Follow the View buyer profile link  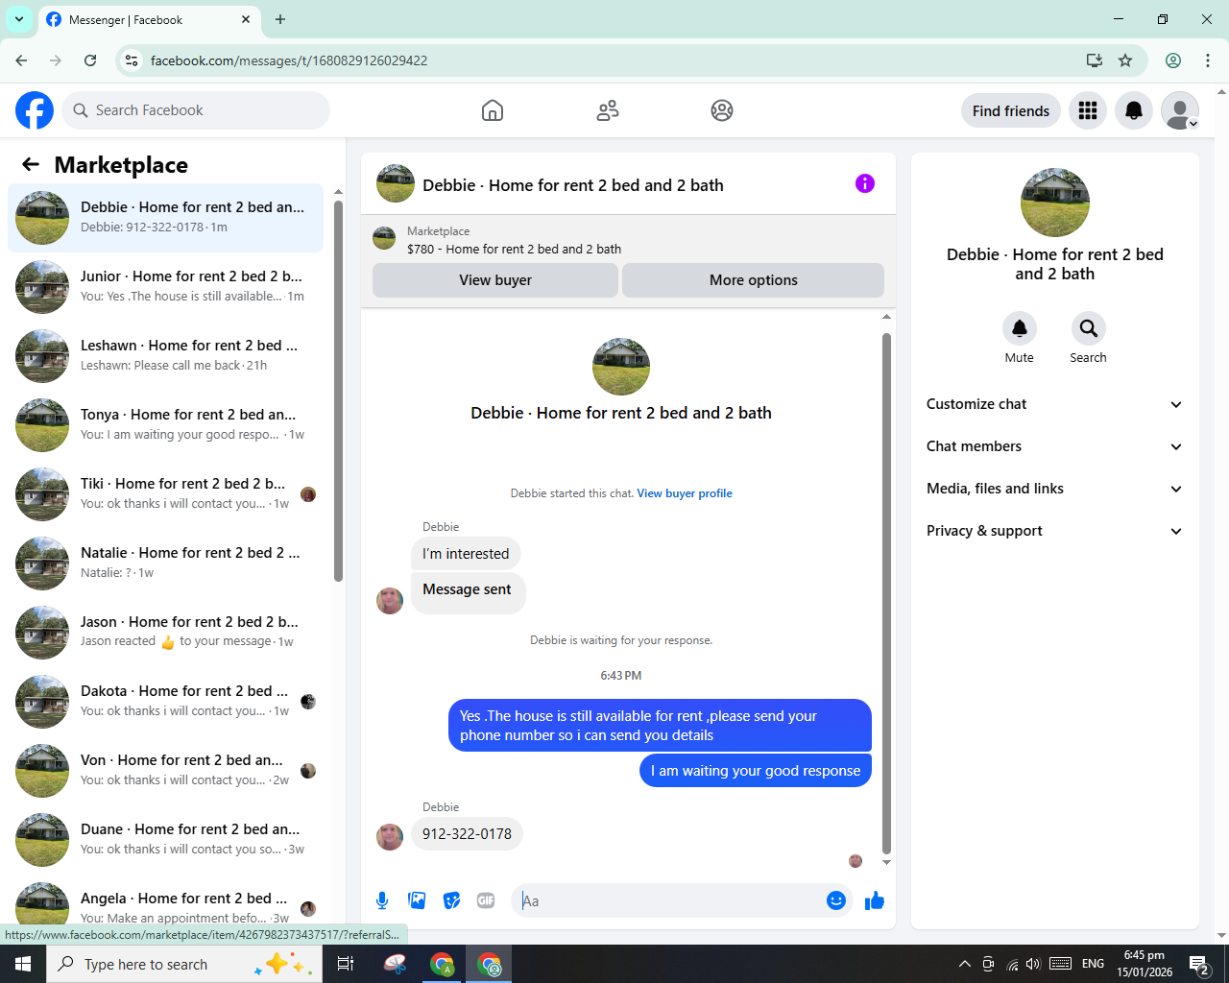click(x=685, y=493)
